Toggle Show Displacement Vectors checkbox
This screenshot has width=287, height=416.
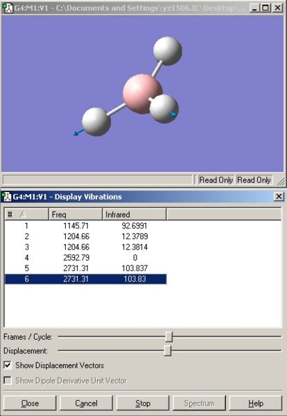coord(8,365)
